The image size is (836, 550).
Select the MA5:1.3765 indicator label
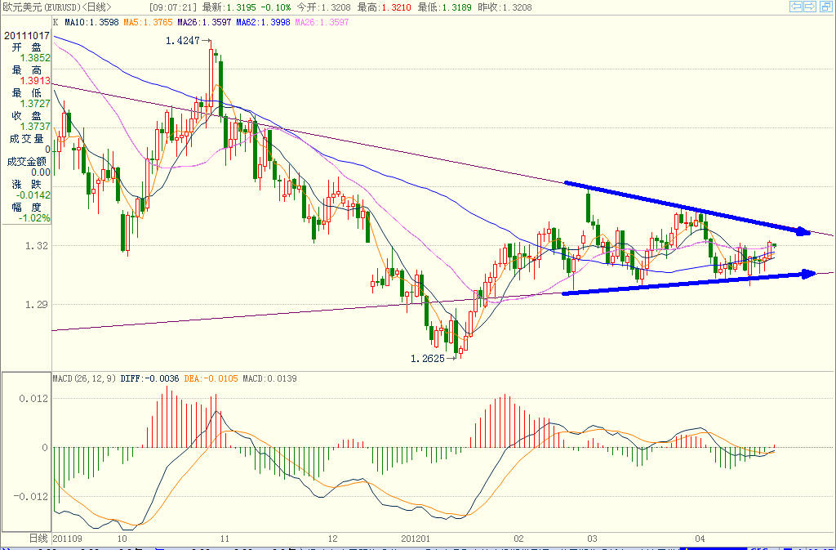[x=148, y=22]
